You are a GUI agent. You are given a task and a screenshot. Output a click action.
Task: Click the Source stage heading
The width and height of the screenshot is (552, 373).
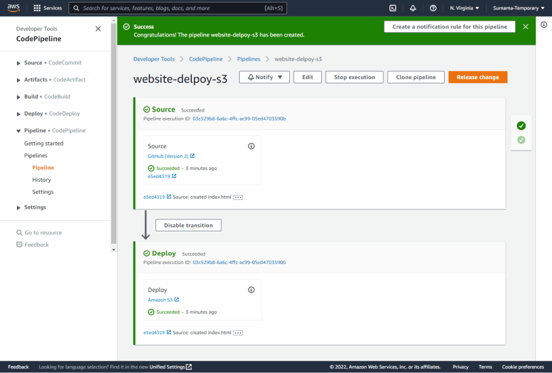coord(163,110)
